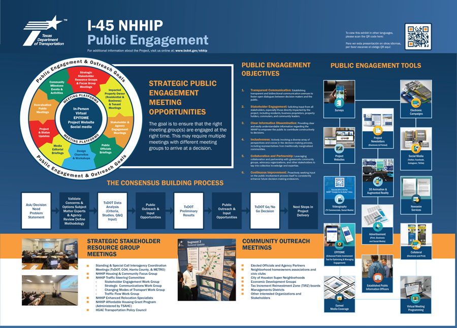Click the Newswire Services card icon
457x328 pixels.
416,199
